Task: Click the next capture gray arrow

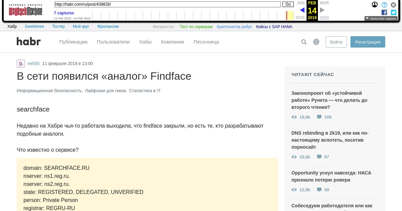Action: [x=322, y=10]
